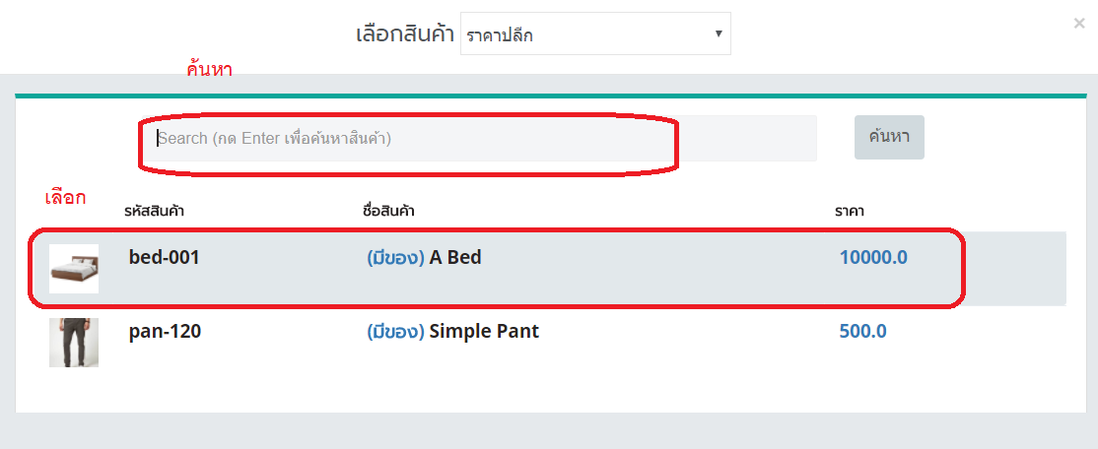
Task: Focus the product search input field
Action: 476,139
